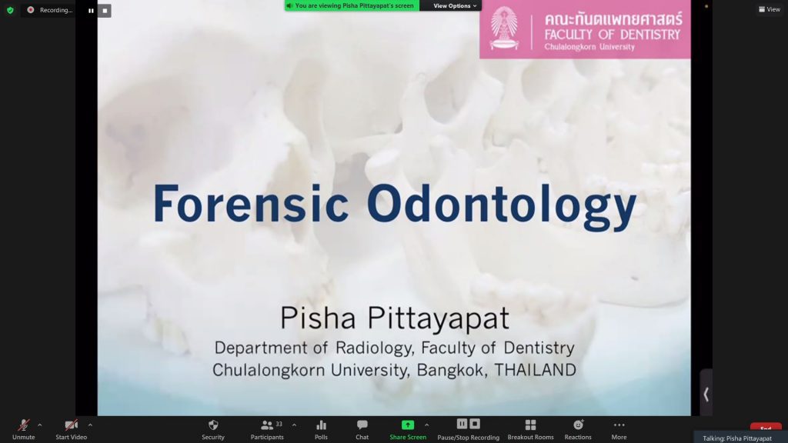This screenshot has height=443, width=788.
Task: Open Breakout Rooms
Action: click(530, 429)
